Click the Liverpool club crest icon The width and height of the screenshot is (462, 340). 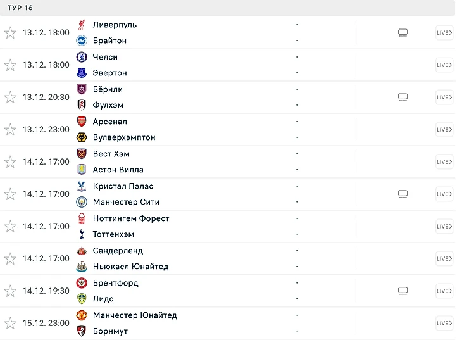(81, 25)
